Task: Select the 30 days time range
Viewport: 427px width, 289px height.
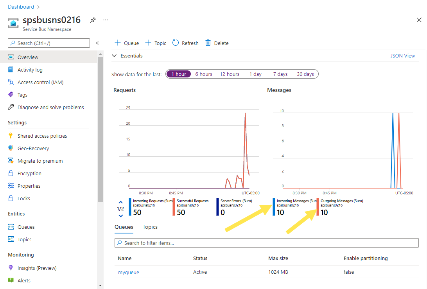Action: tap(305, 74)
